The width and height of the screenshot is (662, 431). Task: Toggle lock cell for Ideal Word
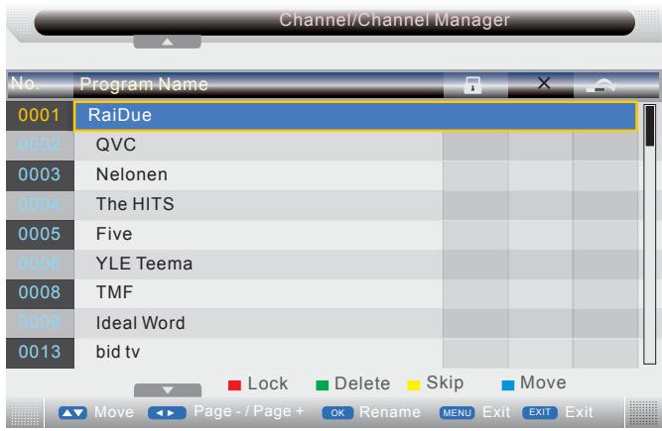tap(475, 323)
